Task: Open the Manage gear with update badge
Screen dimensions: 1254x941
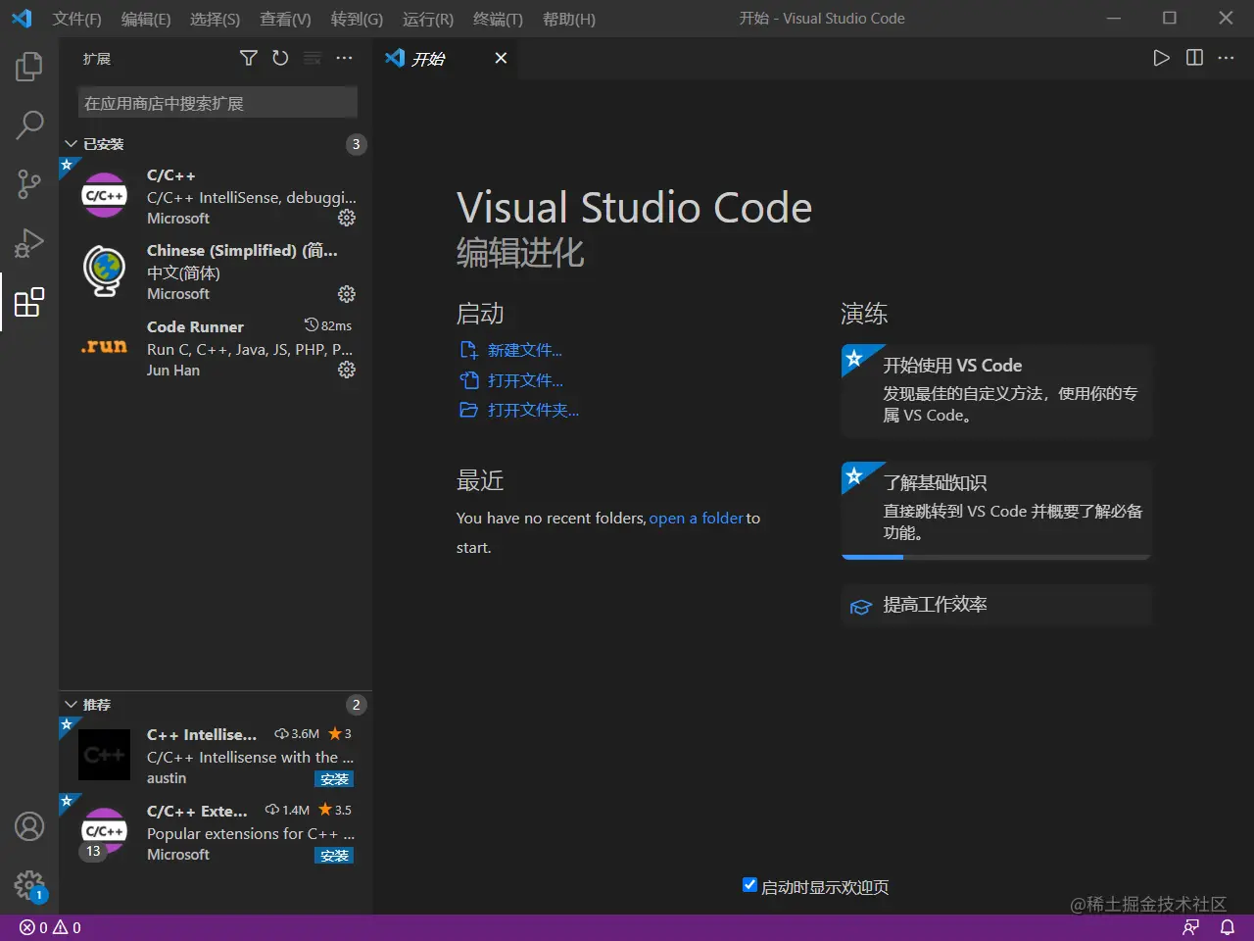Action: pyautogui.click(x=29, y=886)
